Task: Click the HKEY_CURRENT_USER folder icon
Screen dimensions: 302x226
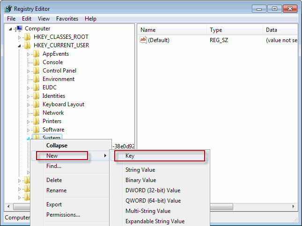Action: (x=27, y=45)
